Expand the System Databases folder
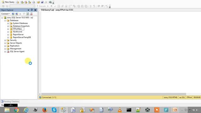Viewport: 201px width, 113px height. (x=8, y=23)
